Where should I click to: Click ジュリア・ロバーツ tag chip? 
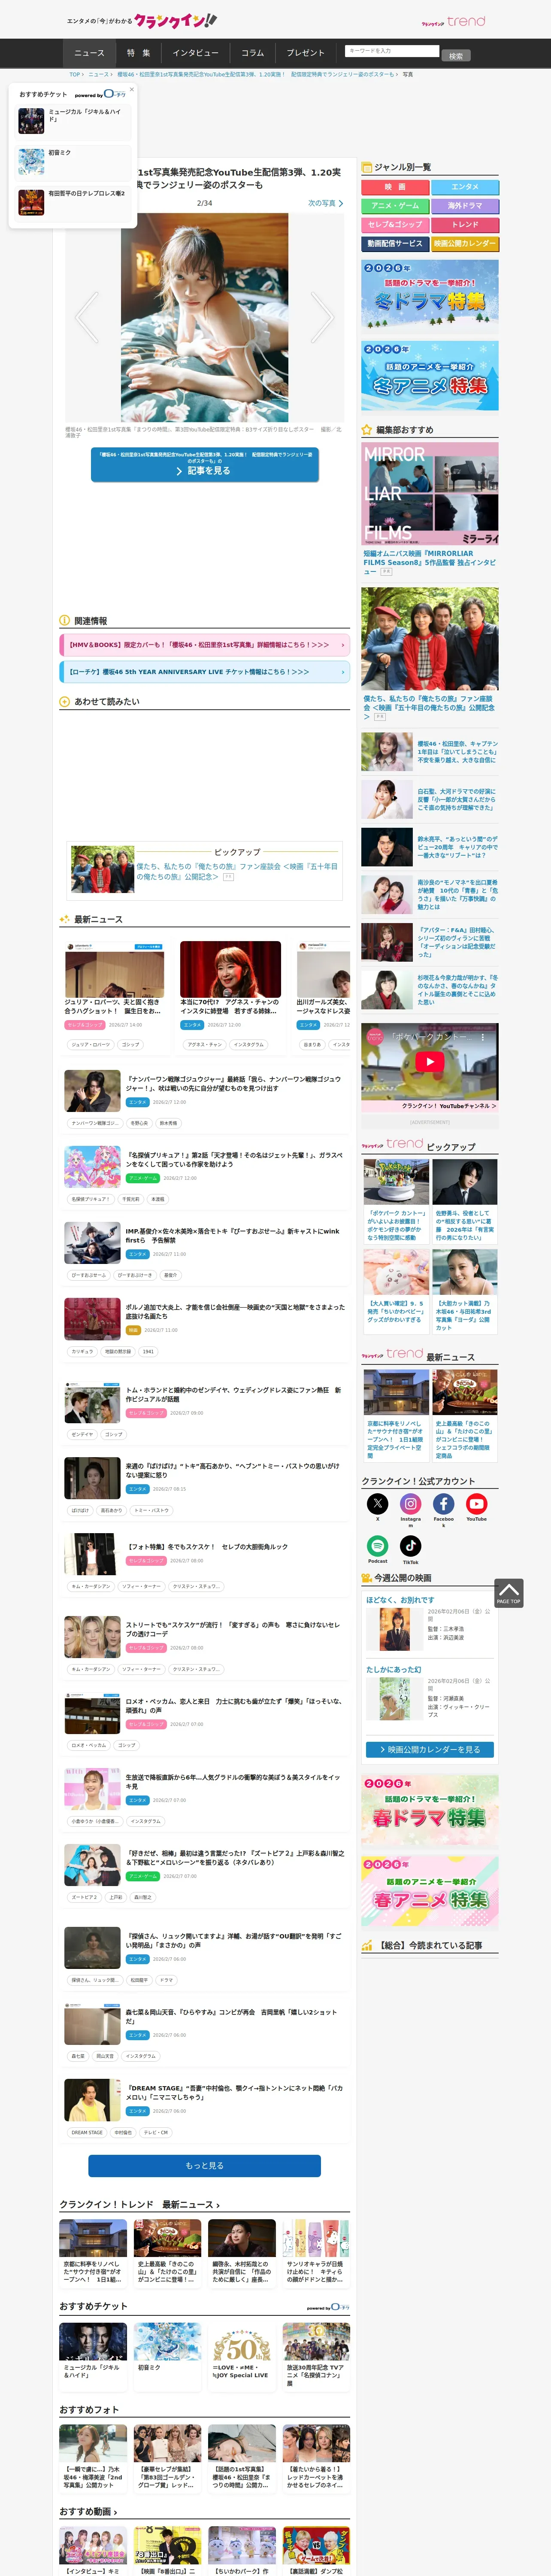coord(91,1044)
